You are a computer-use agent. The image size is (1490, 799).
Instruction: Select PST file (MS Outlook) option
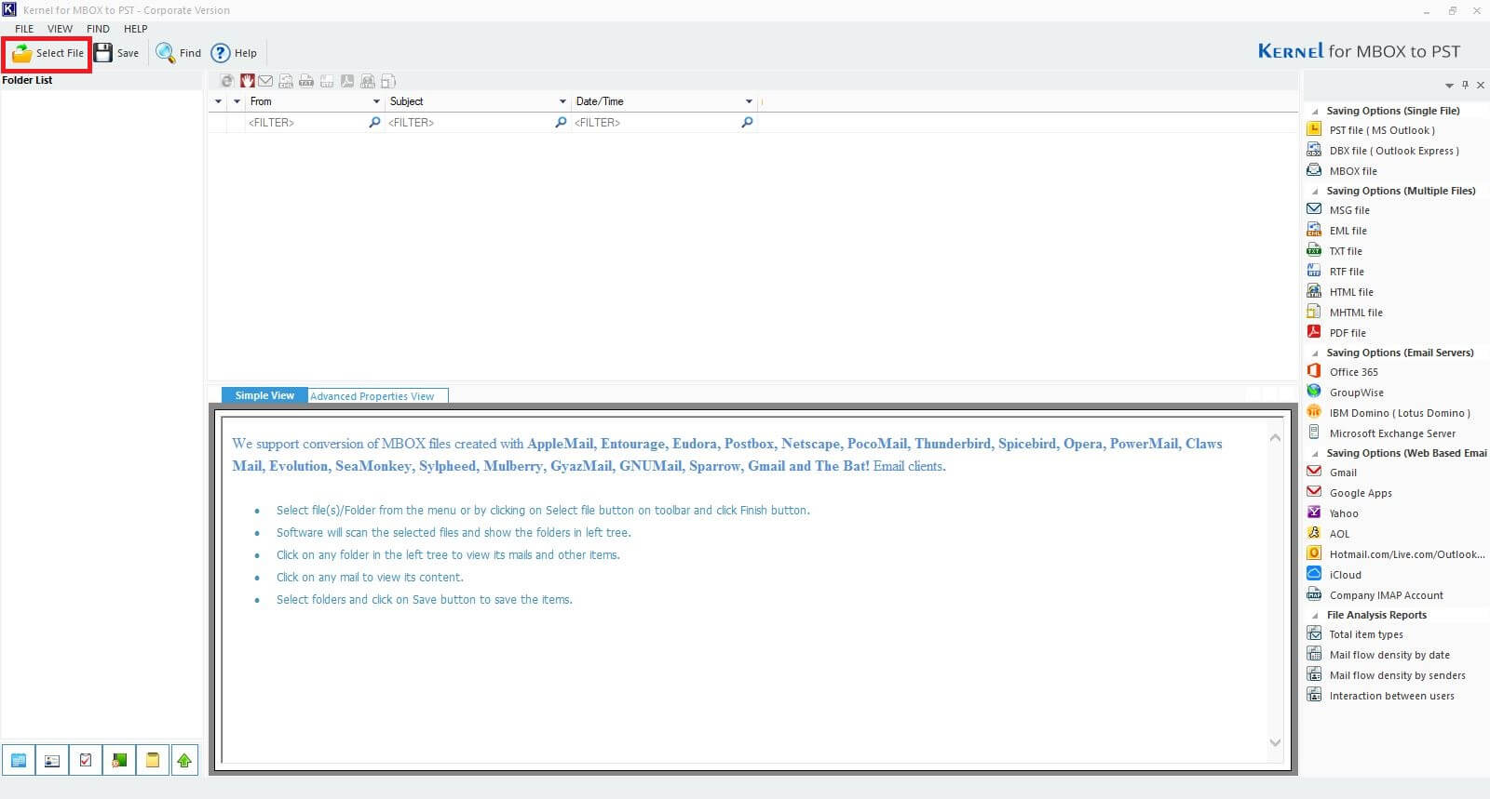click(x=1382, y=130)
